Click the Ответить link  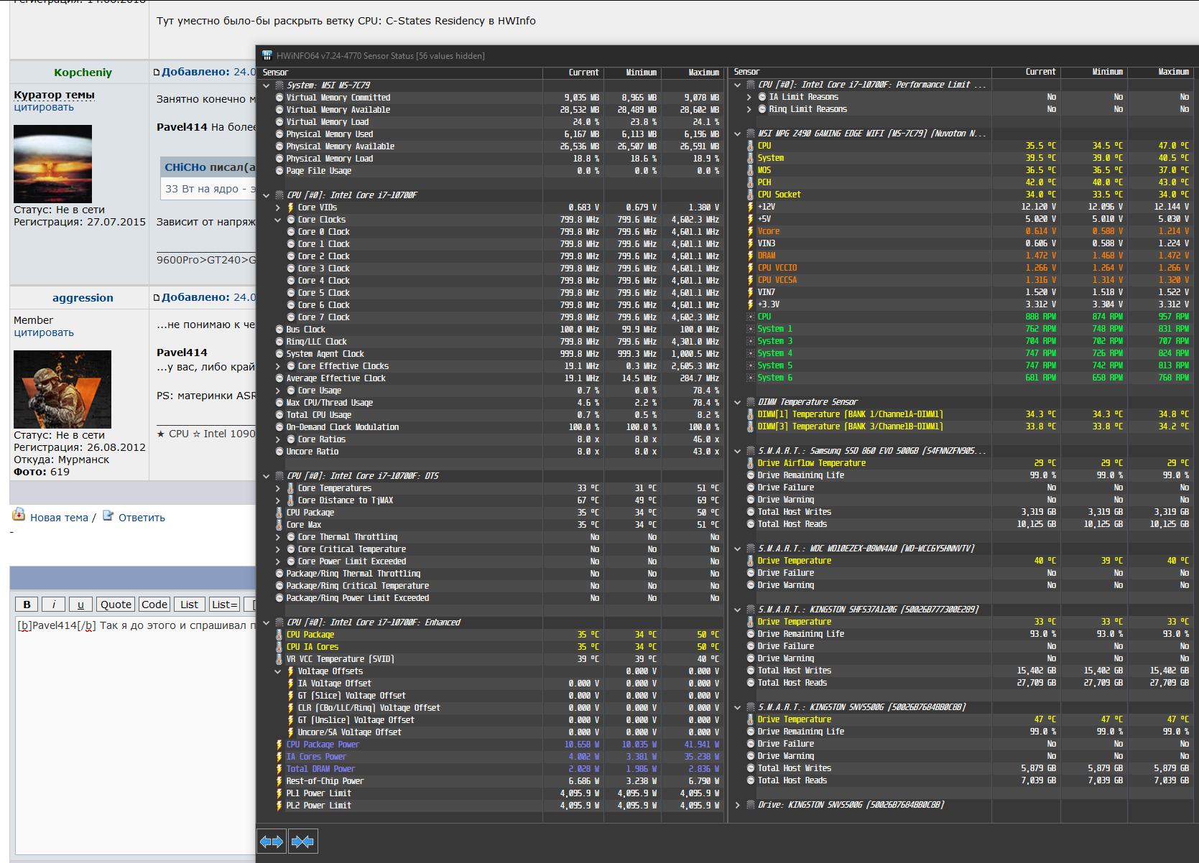(x=142, y=518)
